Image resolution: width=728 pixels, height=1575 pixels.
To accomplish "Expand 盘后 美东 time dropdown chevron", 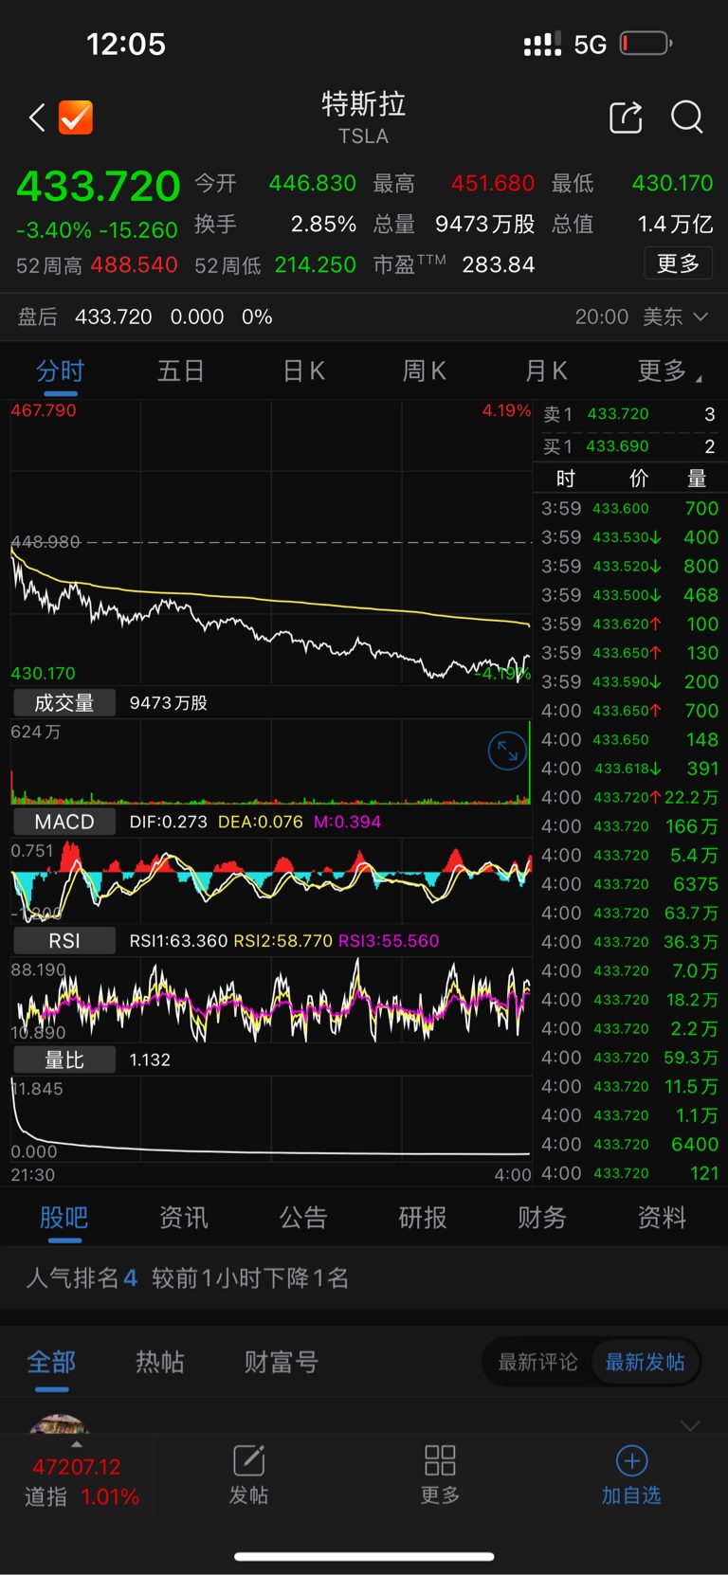I will click(701, 317).
